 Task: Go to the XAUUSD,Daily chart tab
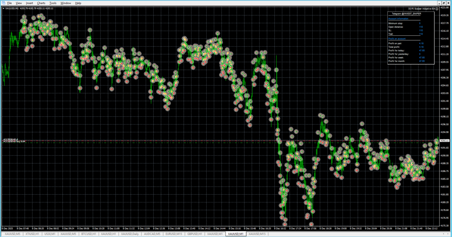(x=130, y=234)
